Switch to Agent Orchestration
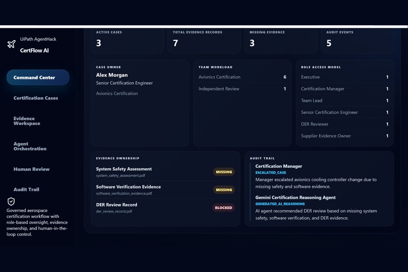 (x=30, y=146)
